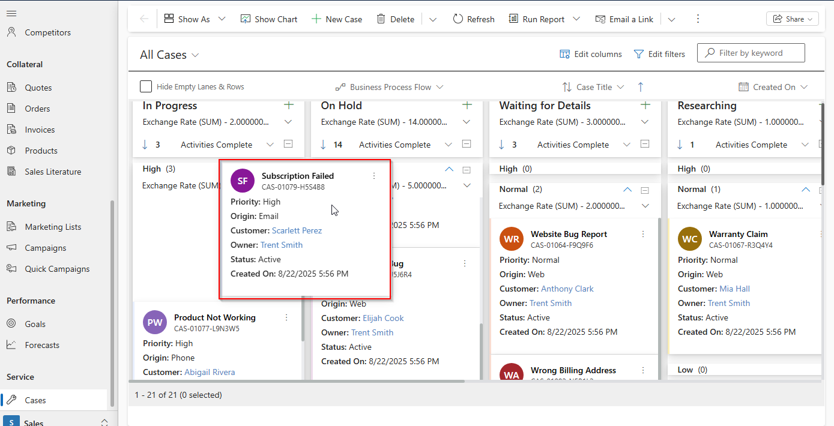Open Edit columns
This screenshot has width=834, height=426.
click(590, 54)
